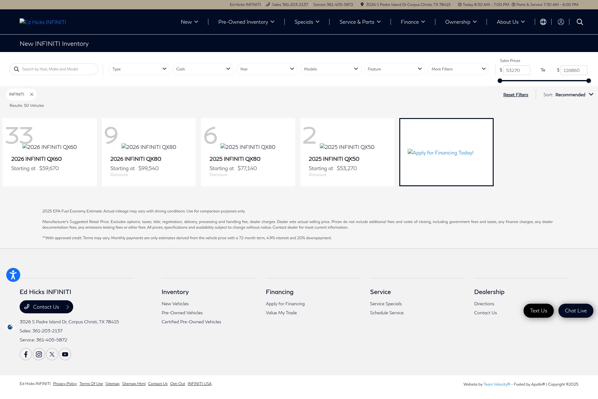Open the user account icon
Viewport: 598px width, 399px height.
click(x=561, y=22)
